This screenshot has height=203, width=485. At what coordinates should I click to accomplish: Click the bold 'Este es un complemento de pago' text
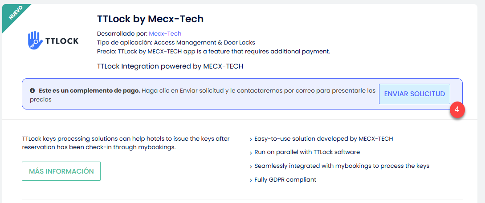[x=90, y=90]
